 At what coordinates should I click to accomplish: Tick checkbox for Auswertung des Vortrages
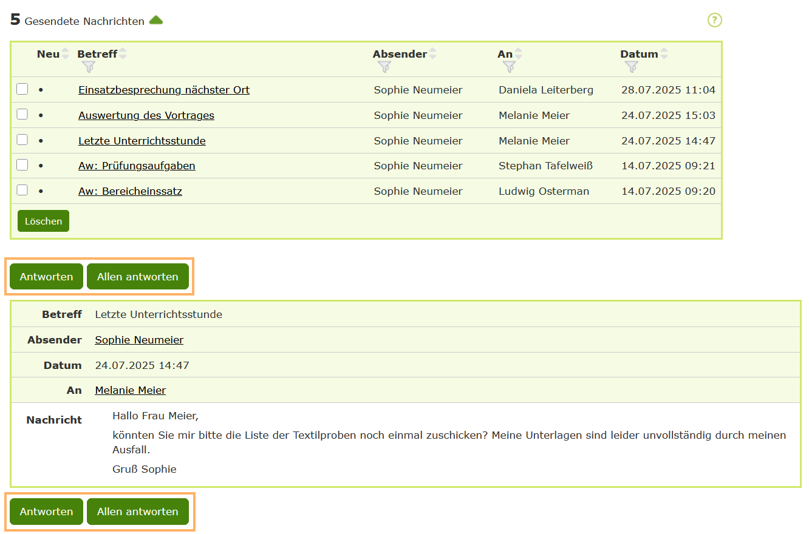coord(22,115)
